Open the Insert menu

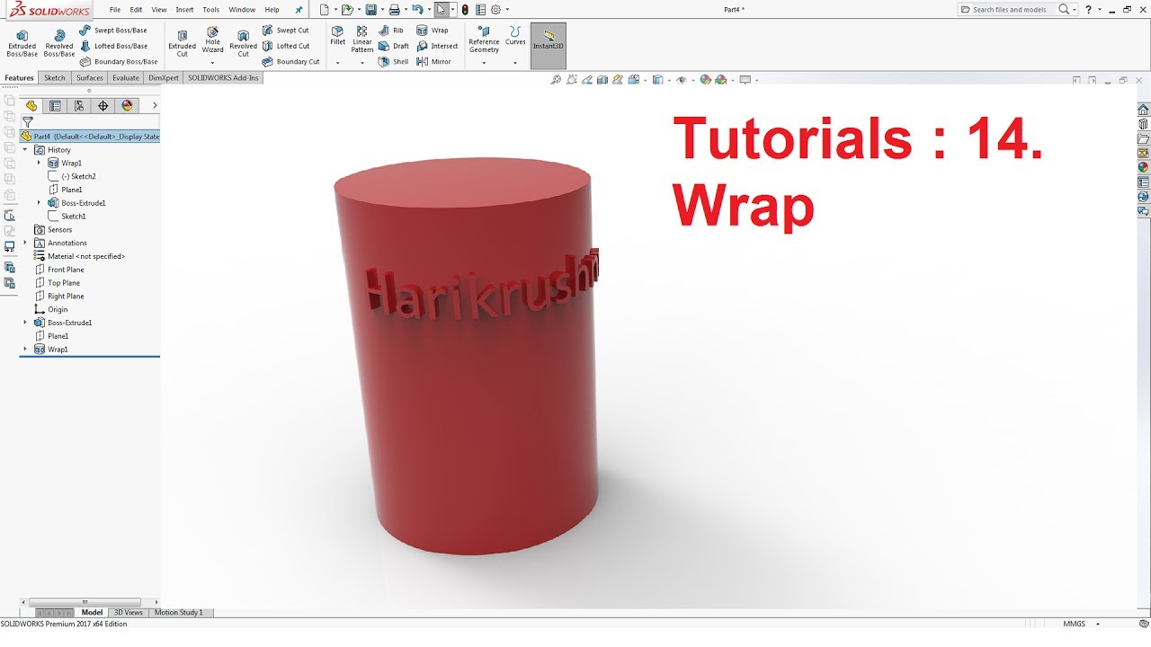tap(184, 10)
